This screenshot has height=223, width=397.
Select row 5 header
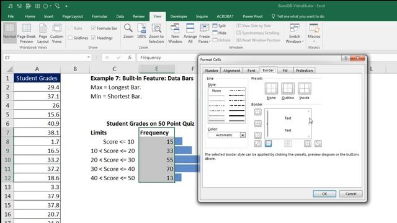[x=7, y=114]
